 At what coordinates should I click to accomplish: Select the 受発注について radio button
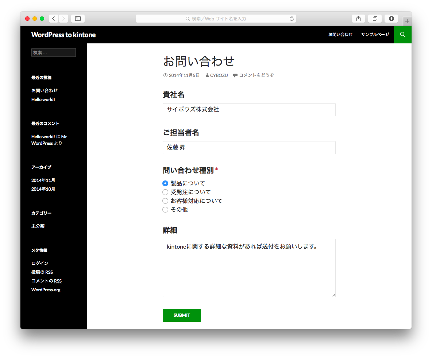click(165, 192)
